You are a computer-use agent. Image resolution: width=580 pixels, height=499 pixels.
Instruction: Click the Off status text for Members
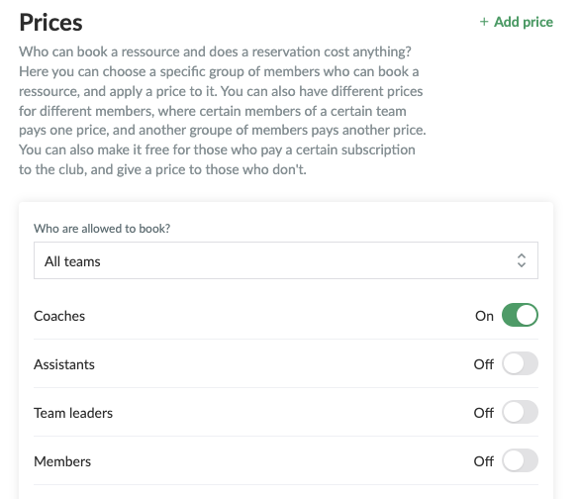pos(484,461)
